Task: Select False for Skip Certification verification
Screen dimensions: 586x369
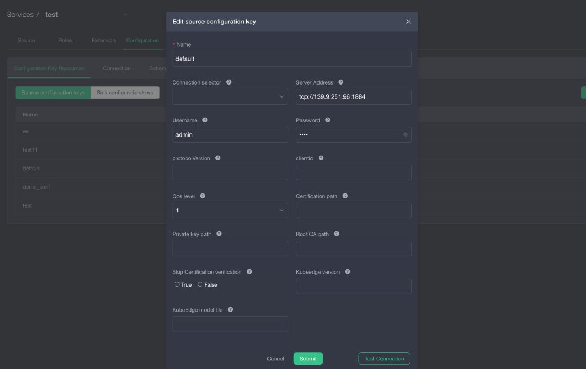Action: click(200, 284)
